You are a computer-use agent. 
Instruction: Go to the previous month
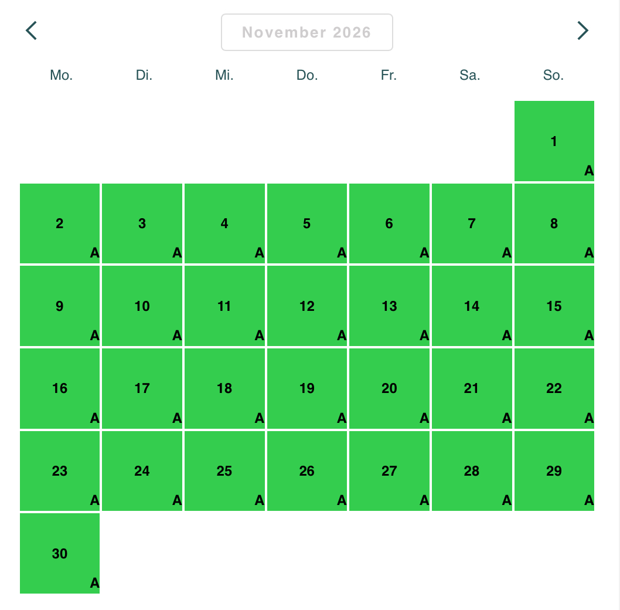32,30
